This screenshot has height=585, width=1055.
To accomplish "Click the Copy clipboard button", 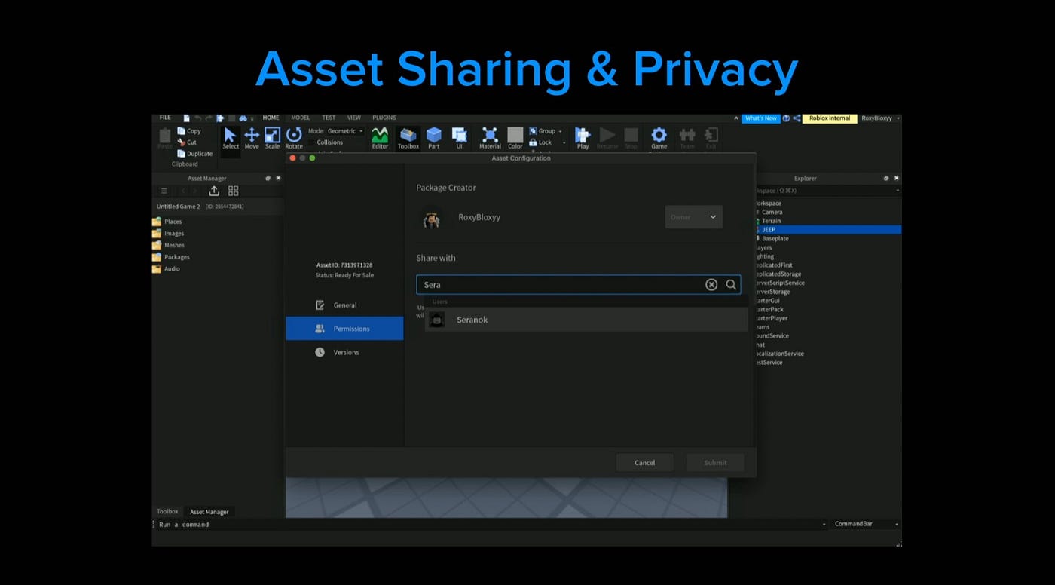I will point(189,131).
